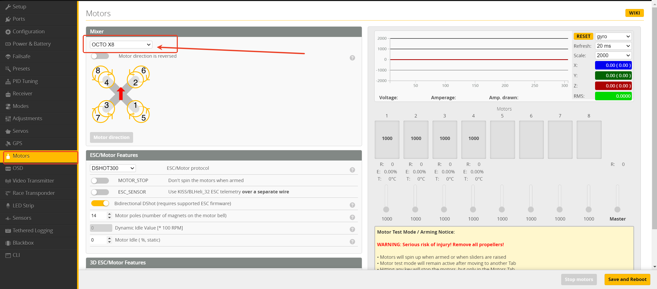Toggle the Motor direction is reversed switch

[100, 56]
